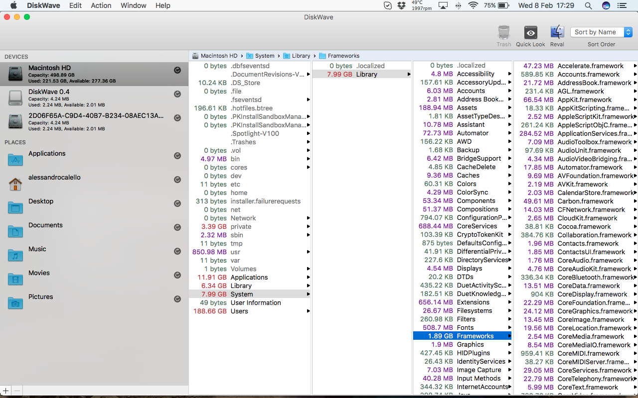The image size is (638, 398).
Task: Expand Accelerate.framework disclosure arrow
Action: [635, 66]
